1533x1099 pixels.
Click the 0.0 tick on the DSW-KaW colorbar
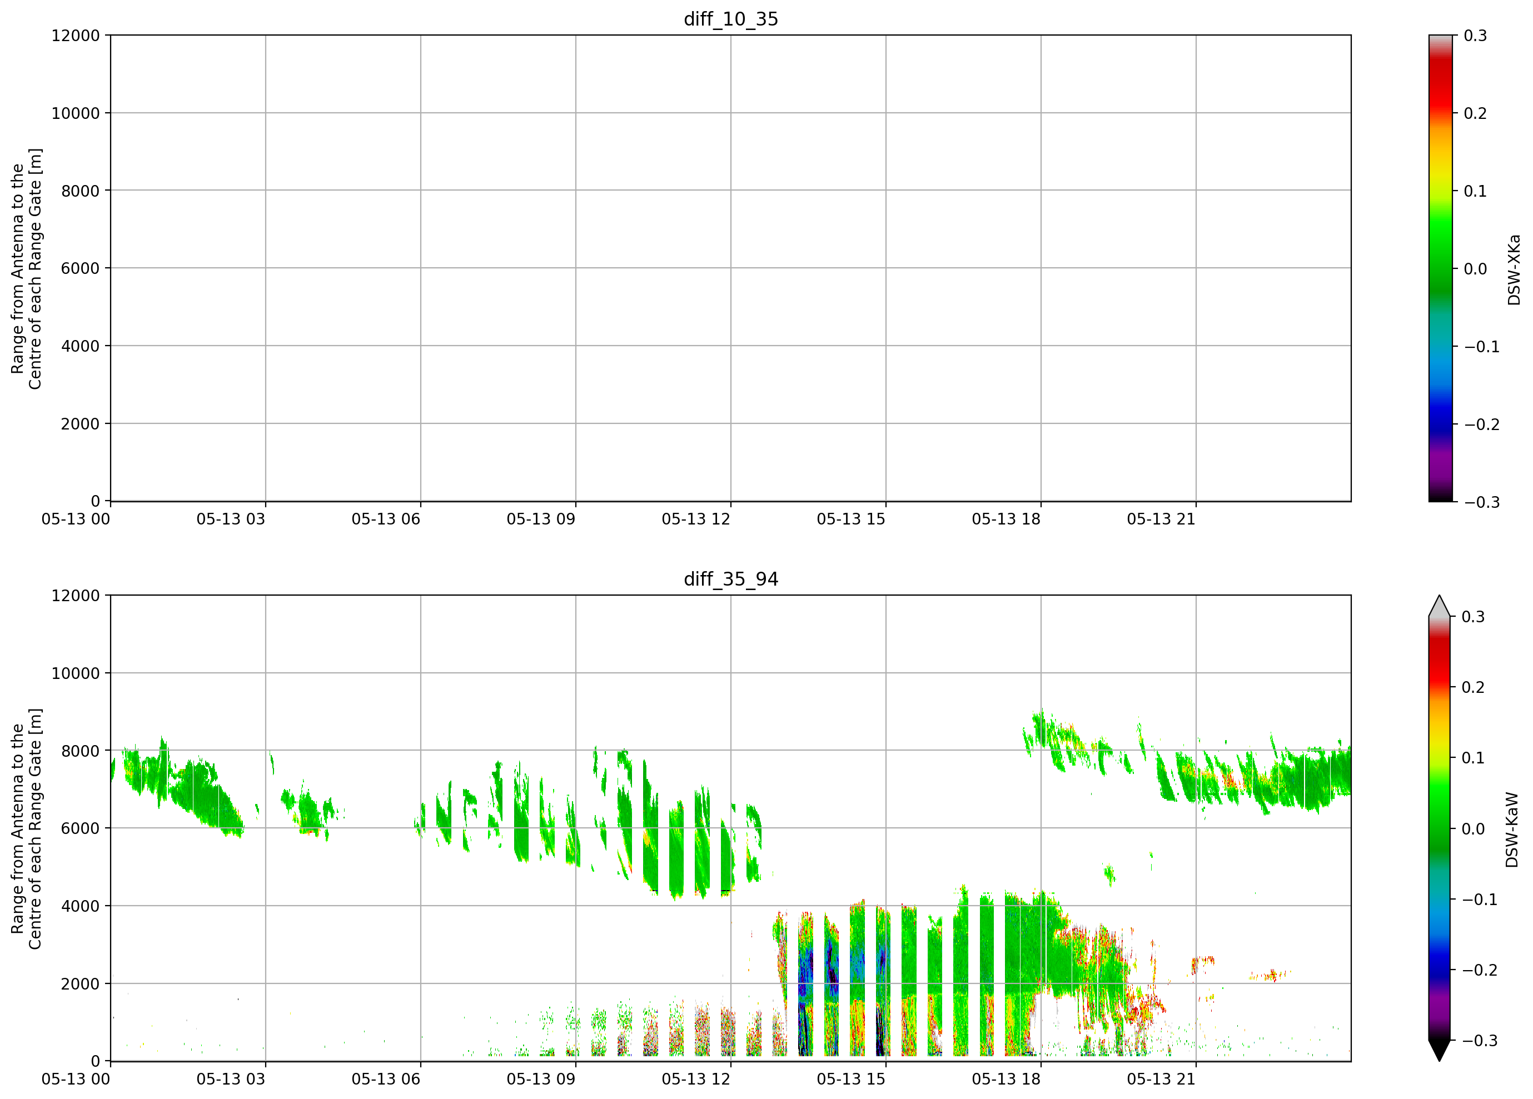1474,829
